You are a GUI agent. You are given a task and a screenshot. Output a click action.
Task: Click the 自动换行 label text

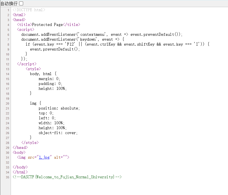click(9, 4)
